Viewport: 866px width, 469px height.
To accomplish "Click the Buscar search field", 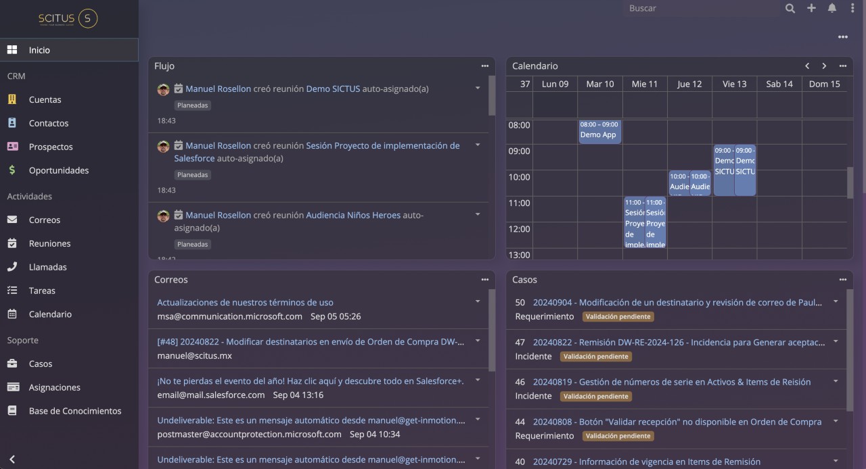I will tap(700, 8).
